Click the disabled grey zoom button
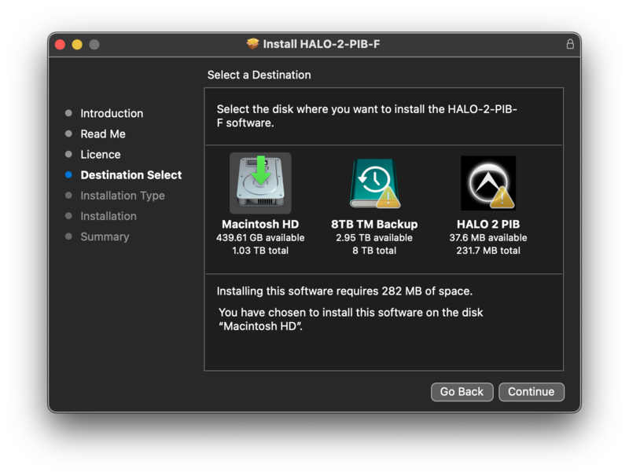Screen dimensions: 629x476 click(x=94, y=44)
